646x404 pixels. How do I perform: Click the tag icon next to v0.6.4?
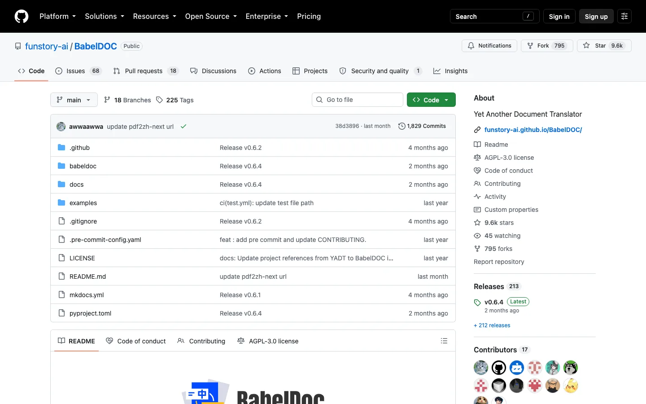[x=477, y=303]
